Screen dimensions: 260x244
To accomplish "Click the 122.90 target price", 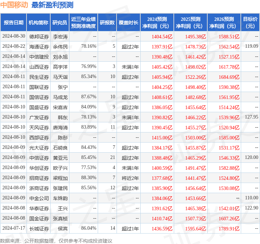I will 252,208.
